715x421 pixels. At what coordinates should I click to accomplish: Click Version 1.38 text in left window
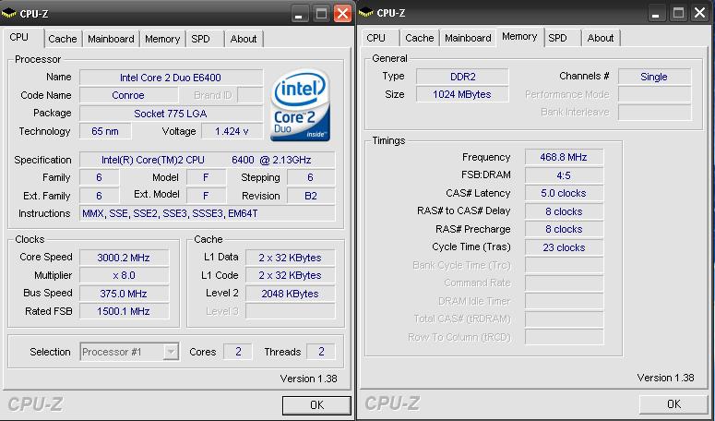point(309,379)
